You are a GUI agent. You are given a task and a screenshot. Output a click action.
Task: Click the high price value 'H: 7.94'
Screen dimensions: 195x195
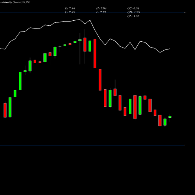point(101,9)
